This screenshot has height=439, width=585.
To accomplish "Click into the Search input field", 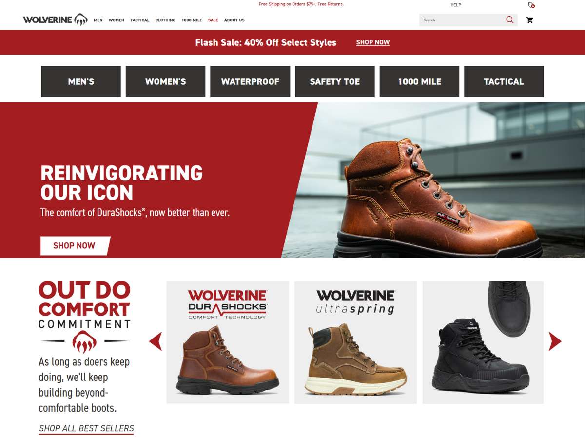I will (x=461, y=20).
